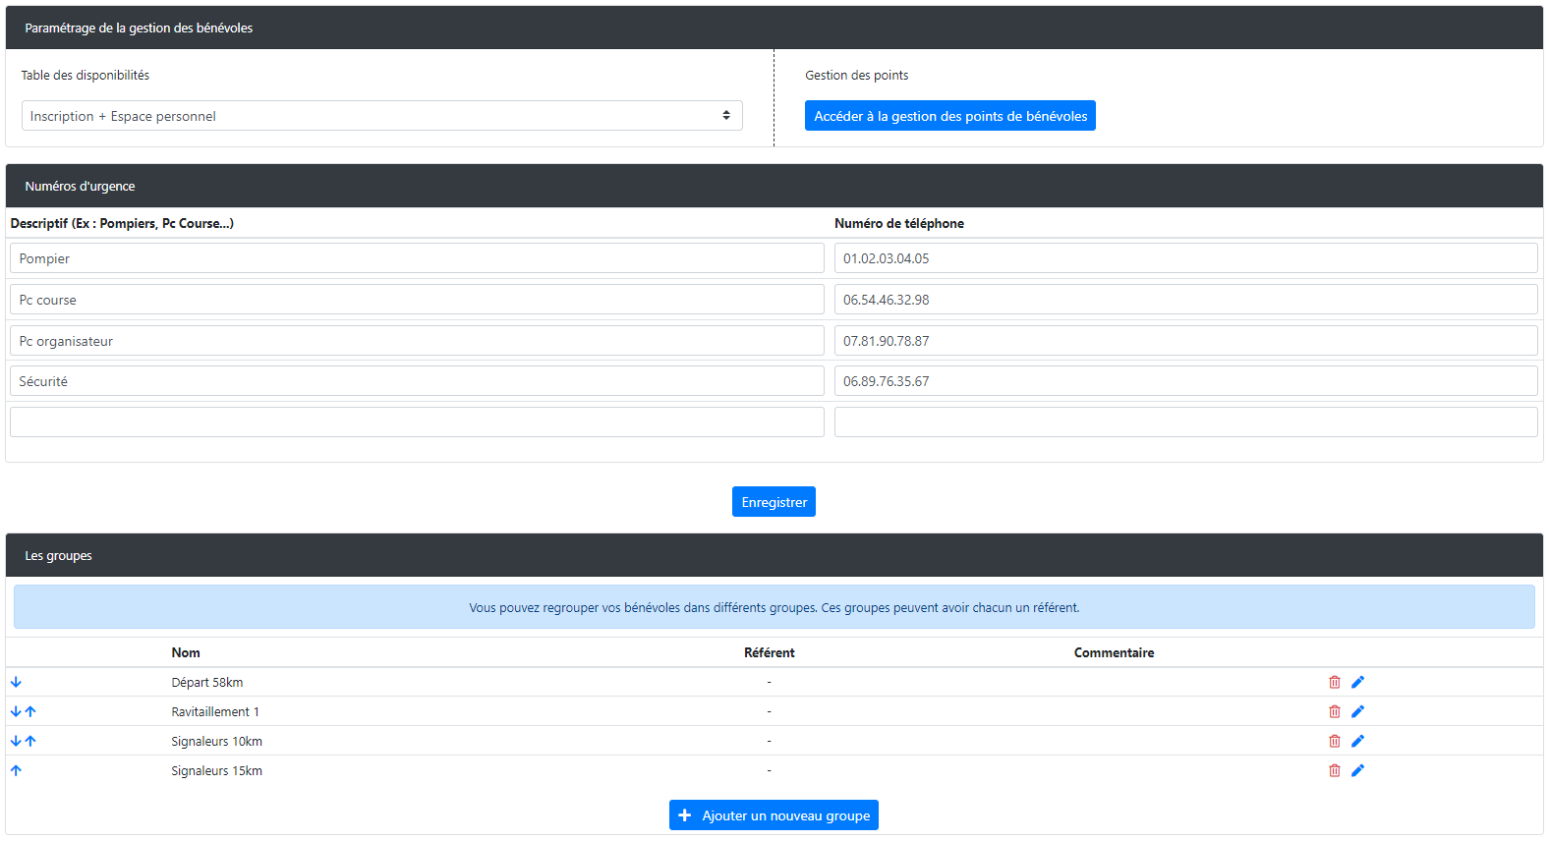Select the empty description field
Viewport: 1549px width, 841px height.
pos(417,422)
